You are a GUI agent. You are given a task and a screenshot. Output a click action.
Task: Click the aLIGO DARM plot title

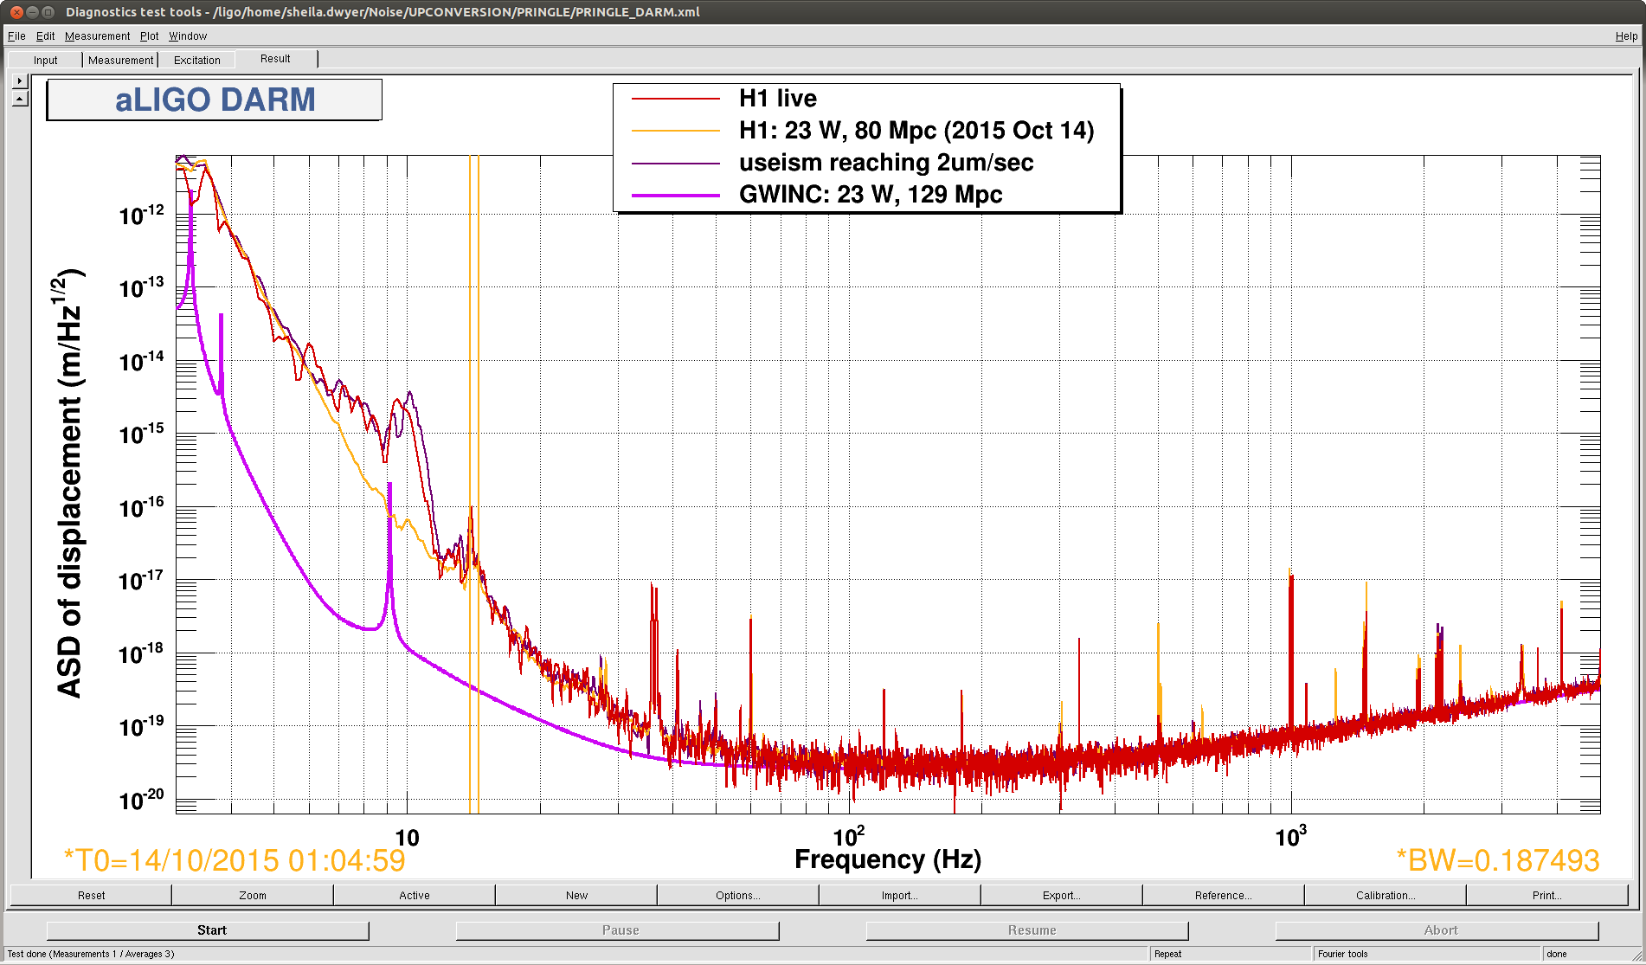point(215,100)
